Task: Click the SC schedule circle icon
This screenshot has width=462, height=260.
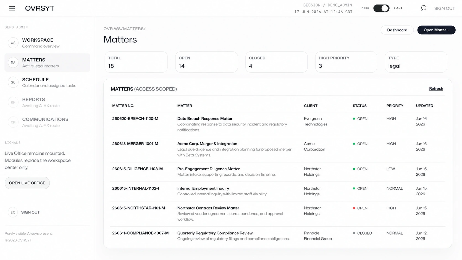Action: [13, 82]
